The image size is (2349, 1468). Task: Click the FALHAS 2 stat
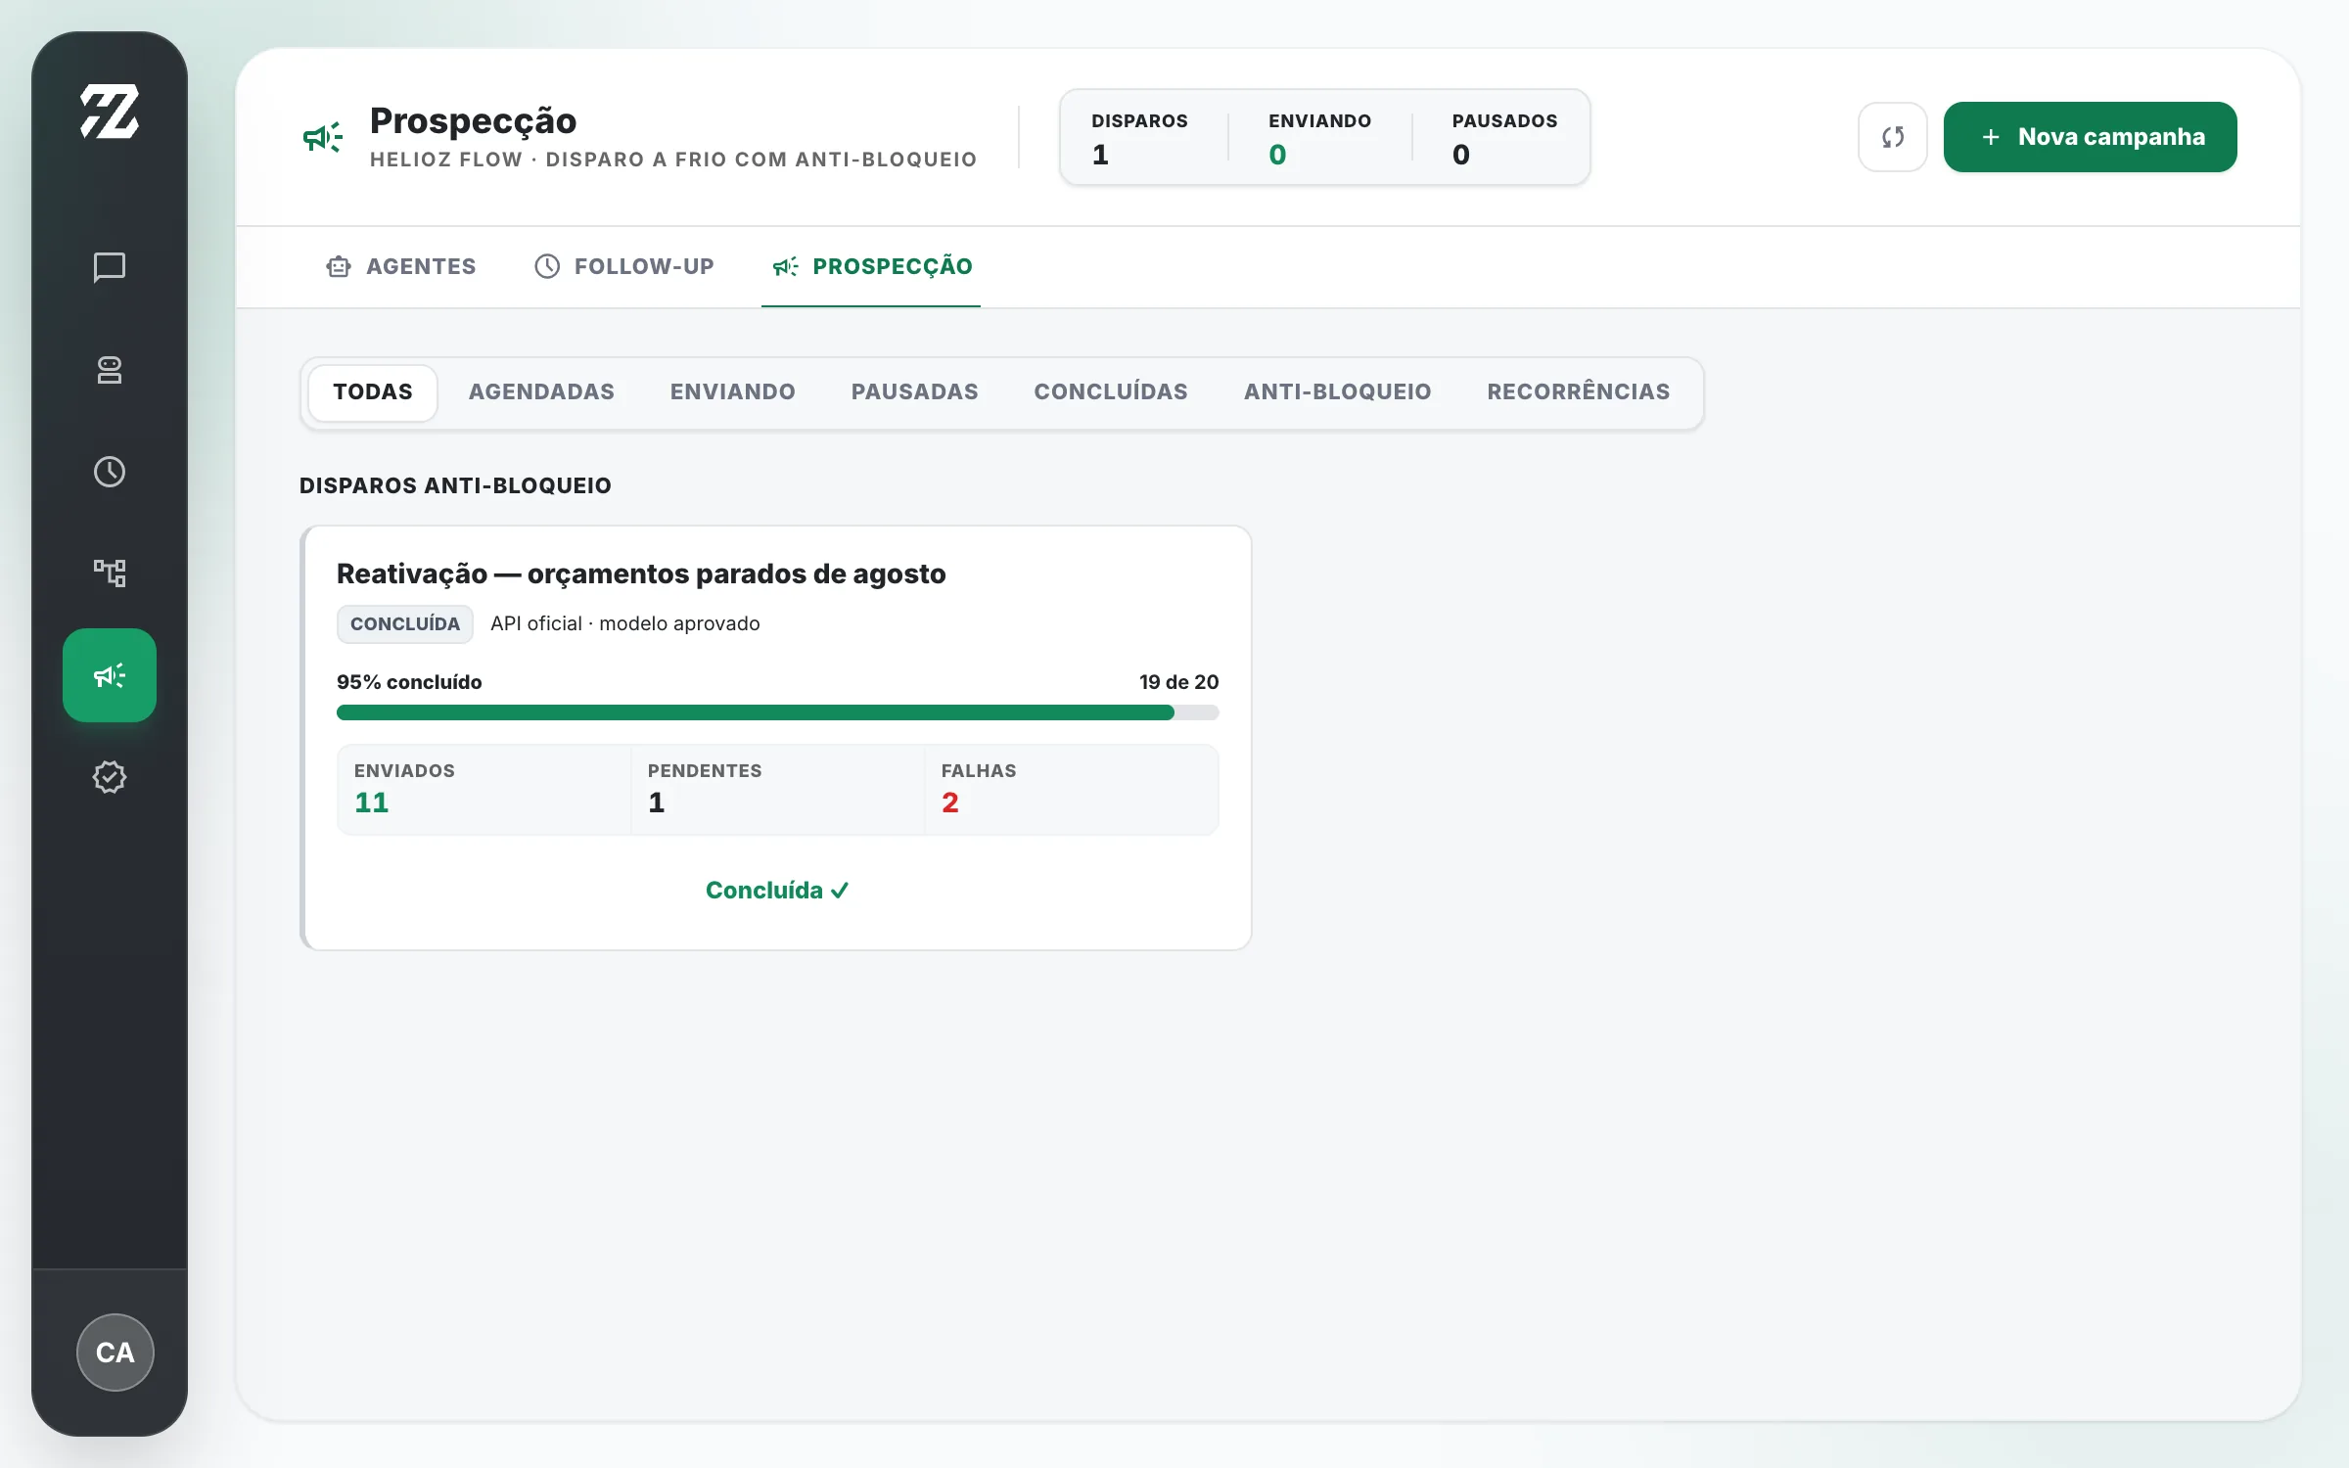(1072, 790)
